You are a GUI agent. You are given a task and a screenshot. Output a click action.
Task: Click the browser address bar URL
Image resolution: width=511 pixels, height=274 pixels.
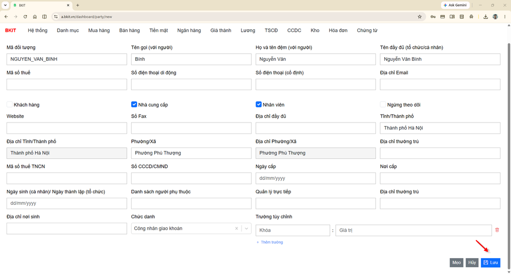(86, 16)
